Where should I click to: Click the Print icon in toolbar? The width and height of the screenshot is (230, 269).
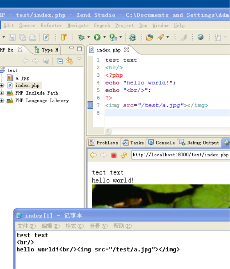click(33, 37)
